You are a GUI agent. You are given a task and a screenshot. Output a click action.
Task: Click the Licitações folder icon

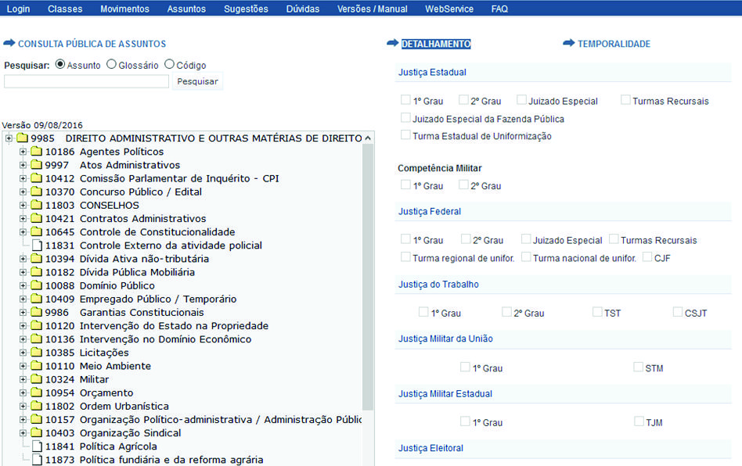point(37,353)
